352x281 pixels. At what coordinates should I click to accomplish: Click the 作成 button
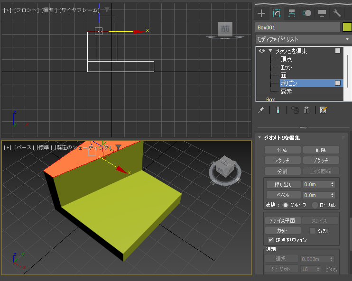(282, 150)
